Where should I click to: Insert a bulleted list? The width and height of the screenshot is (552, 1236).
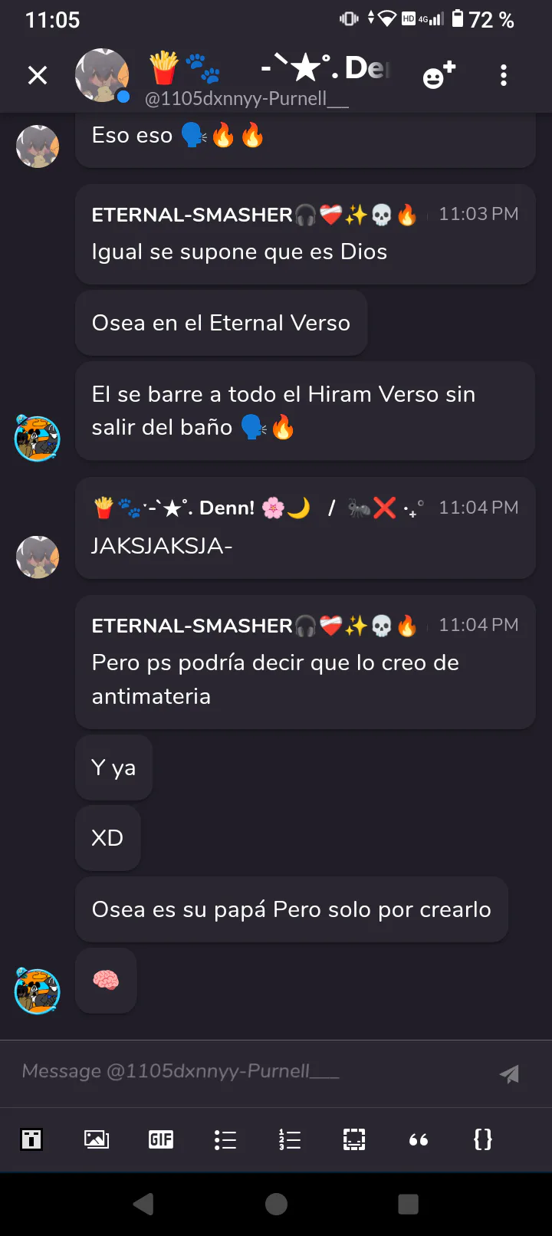tap(225, 1139)
